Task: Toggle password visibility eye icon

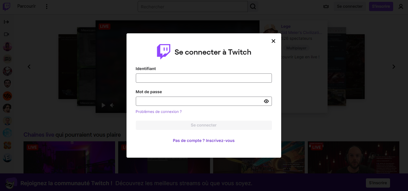Action: click(x=266, y=101)
